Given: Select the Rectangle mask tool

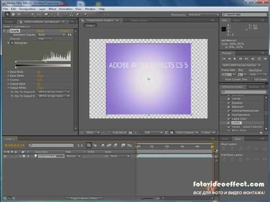Looking at the screenshot, I should coord(46,15).
